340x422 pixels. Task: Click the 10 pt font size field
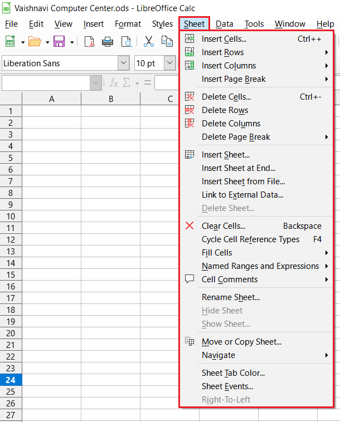click(x=149, y=63)
